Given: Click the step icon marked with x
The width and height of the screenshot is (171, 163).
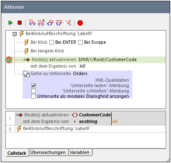Looking at the screenshot, I should 41,23.
